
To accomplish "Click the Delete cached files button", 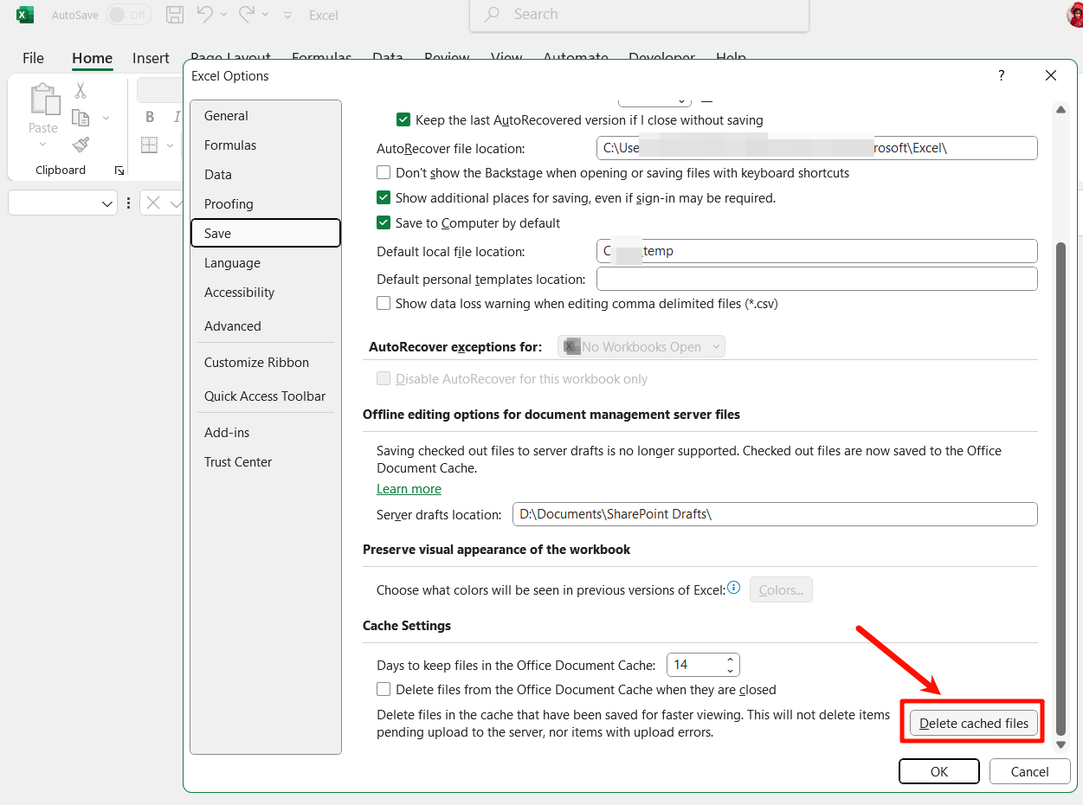I will (974, 724).
